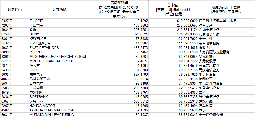Click the TAKEDA PHARMACEUTICAL cell
Image resolution: width=255 pixels, height=117 pixels.
pos(60,110)
